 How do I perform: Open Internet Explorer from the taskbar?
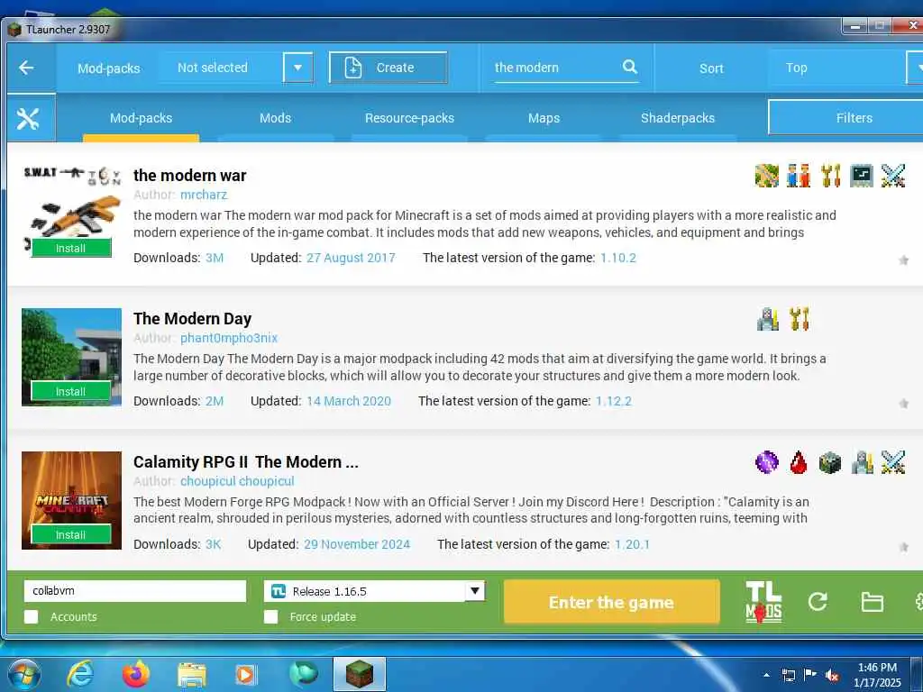80,674
